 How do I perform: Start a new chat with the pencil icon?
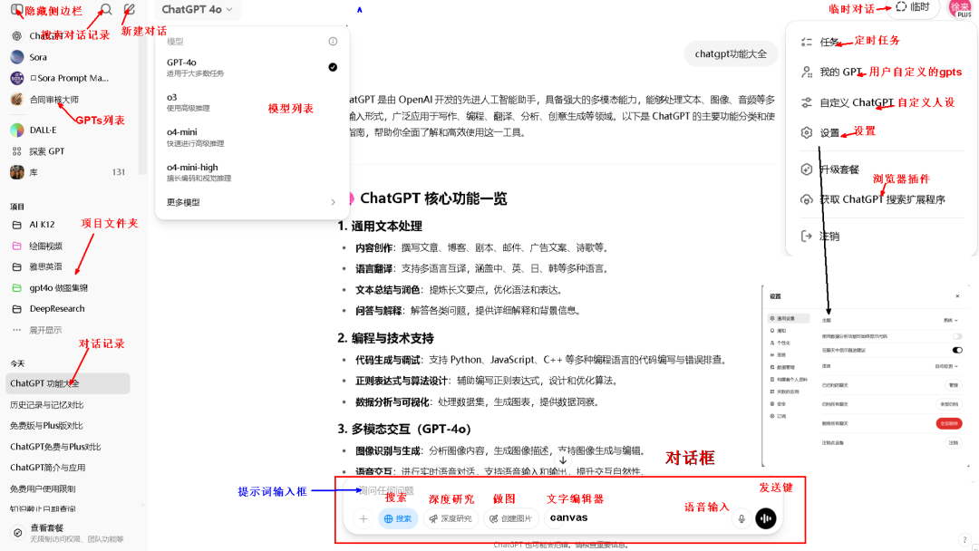click(130, 9)
